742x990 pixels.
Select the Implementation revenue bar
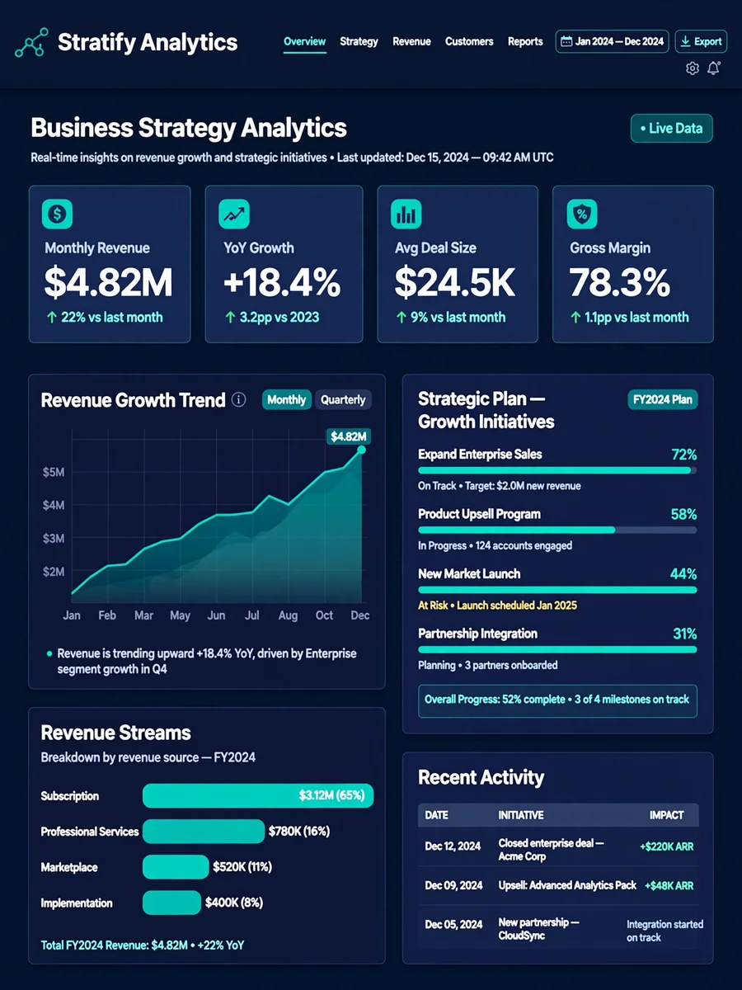point(171,903)
